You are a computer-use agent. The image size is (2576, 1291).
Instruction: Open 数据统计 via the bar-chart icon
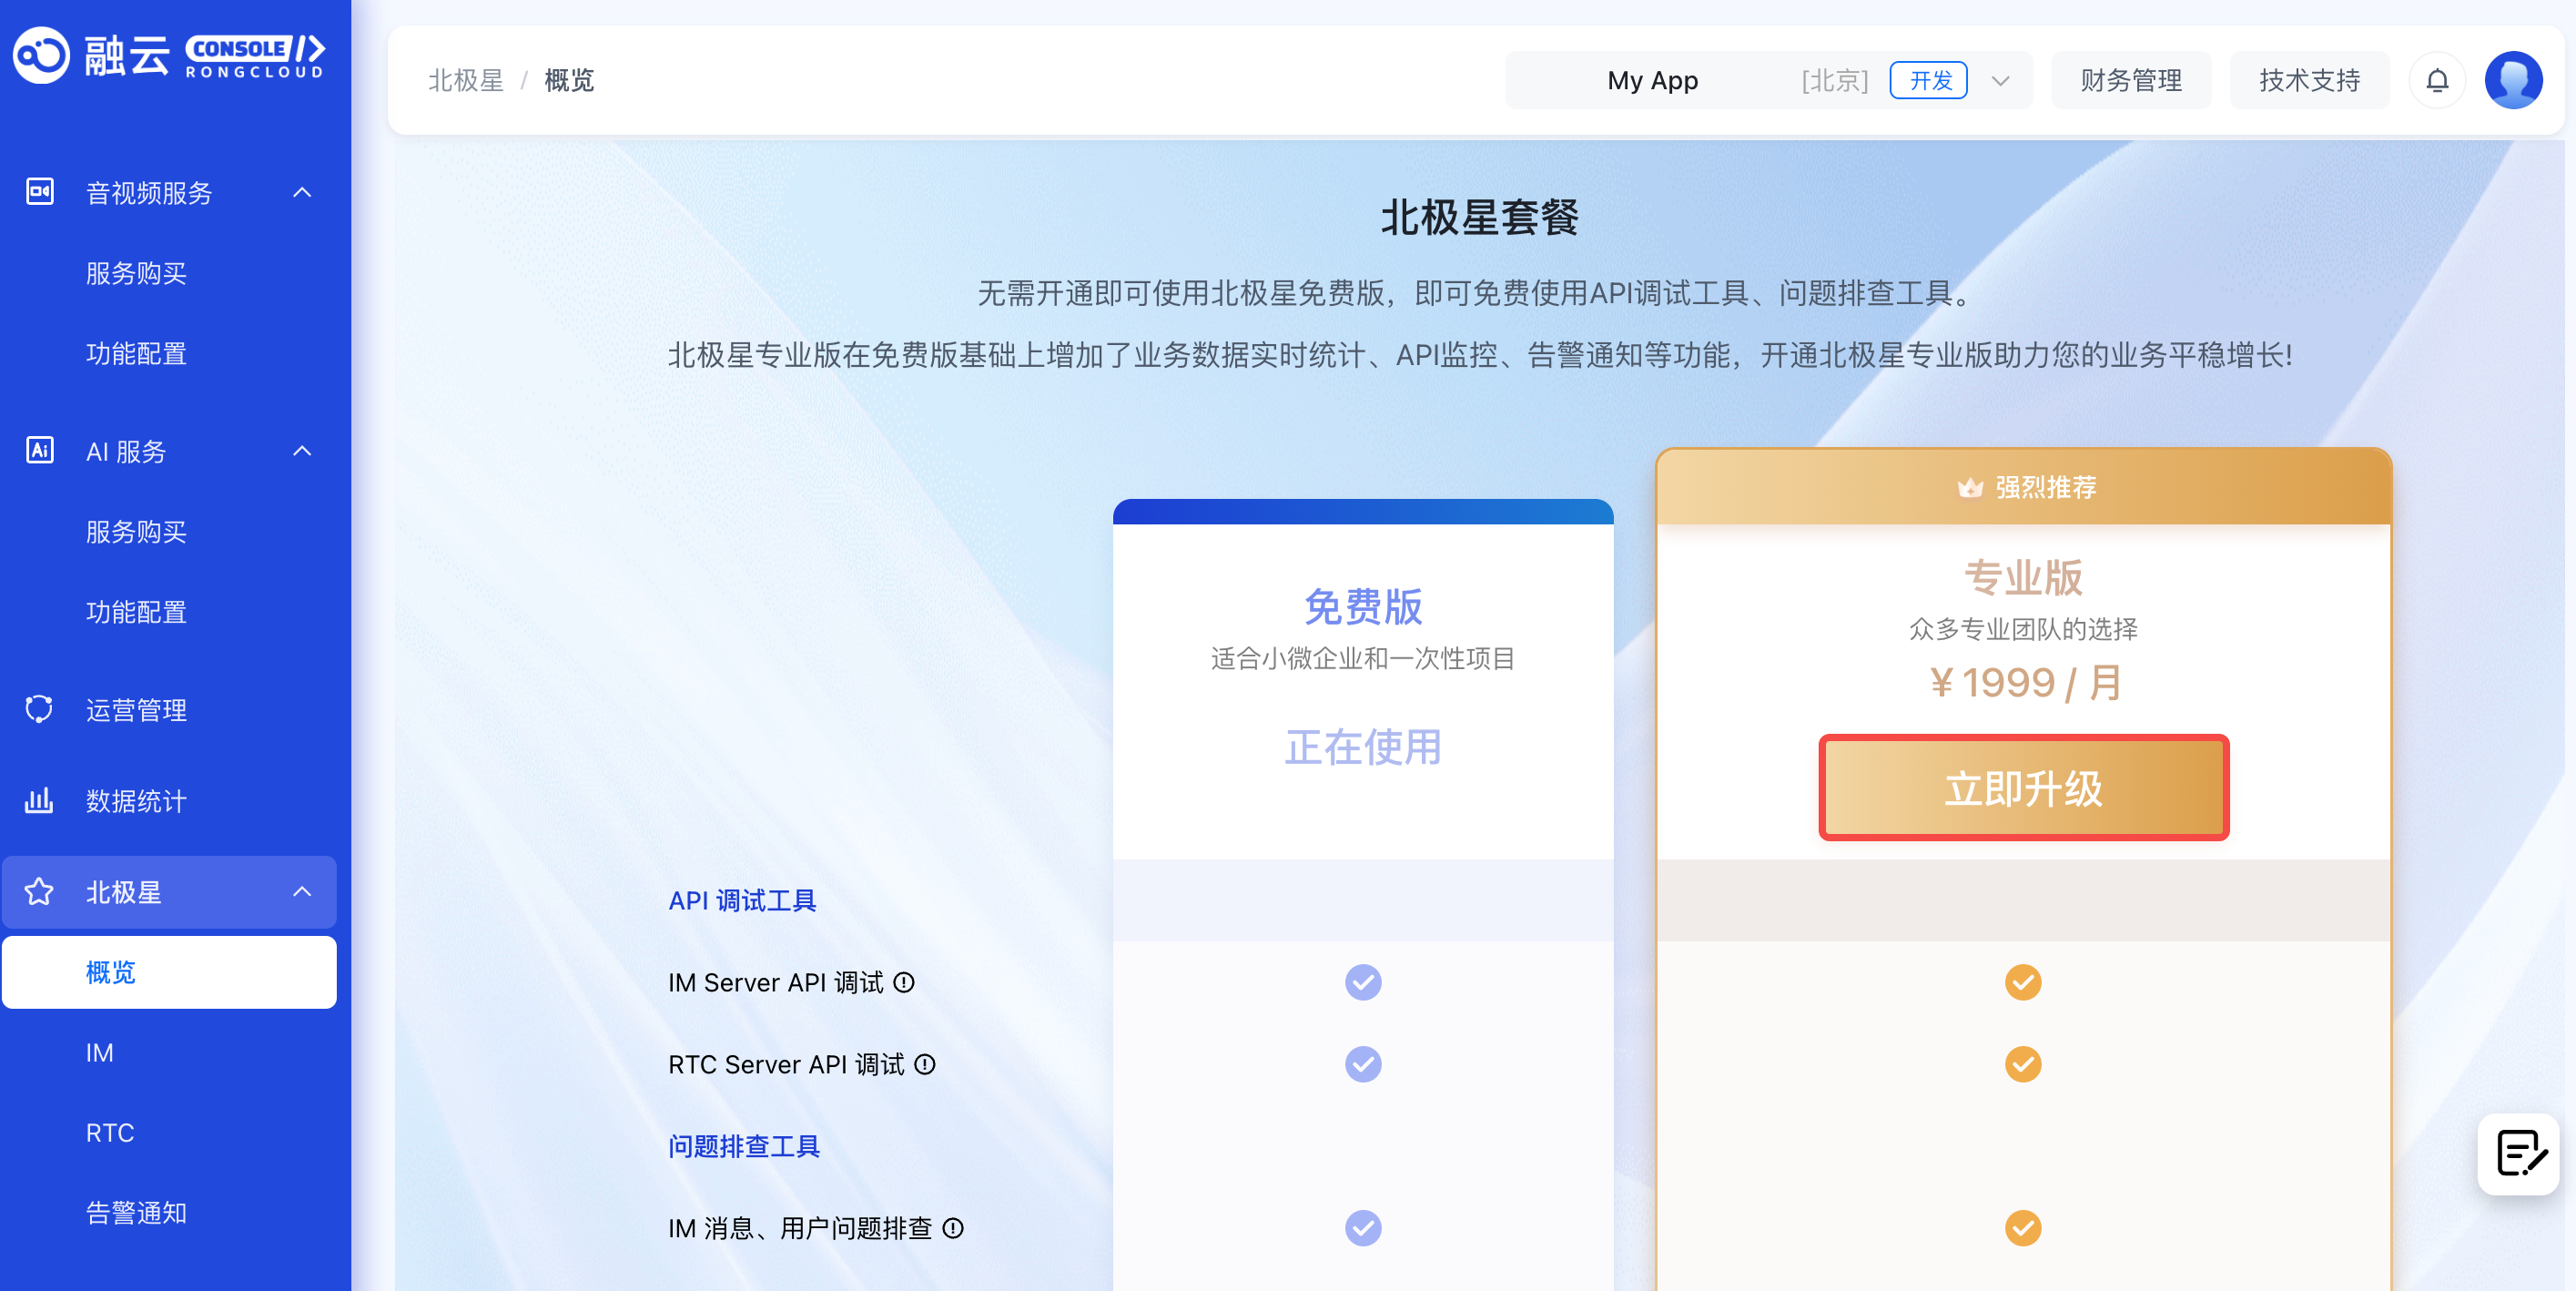(x=39, y=800)
